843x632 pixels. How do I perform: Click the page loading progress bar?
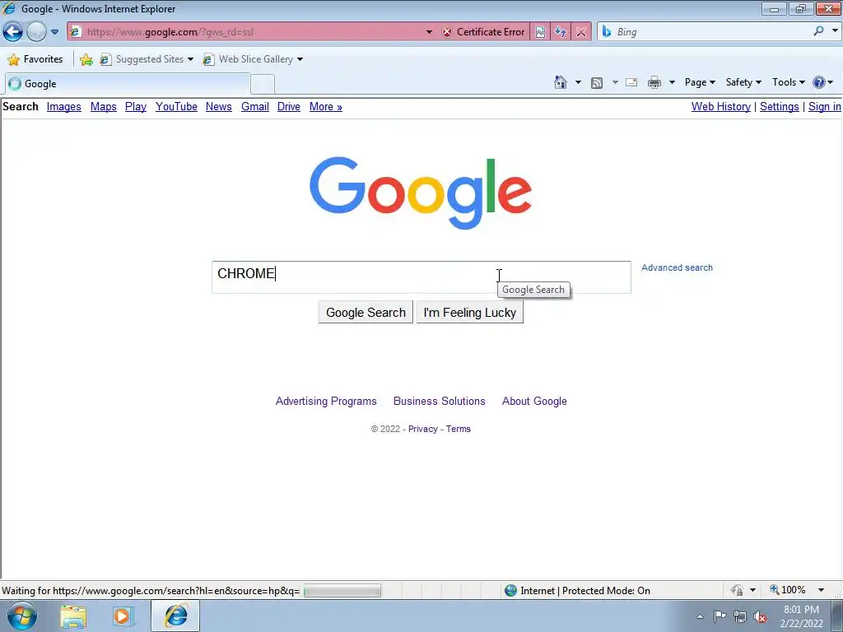[x=342, y=591]
